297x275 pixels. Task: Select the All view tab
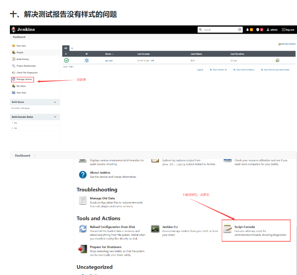pos(66,48)
